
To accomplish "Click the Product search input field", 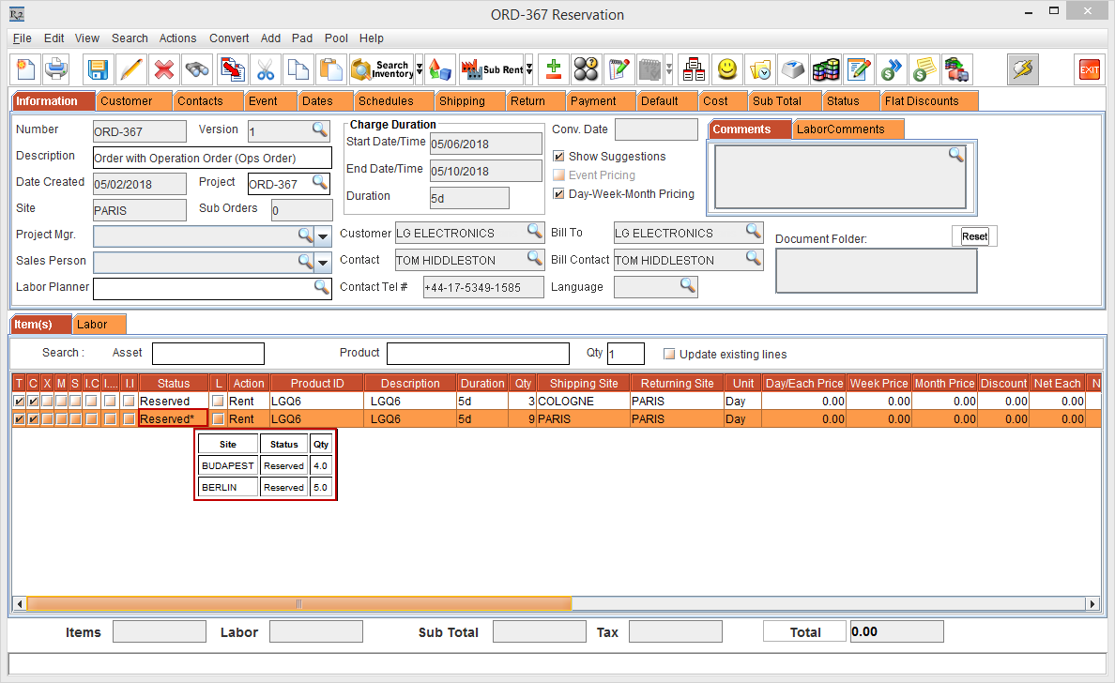I will pos(478,354).
